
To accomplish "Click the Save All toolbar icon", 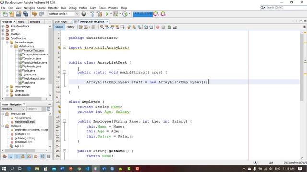I will click(25, 14).
